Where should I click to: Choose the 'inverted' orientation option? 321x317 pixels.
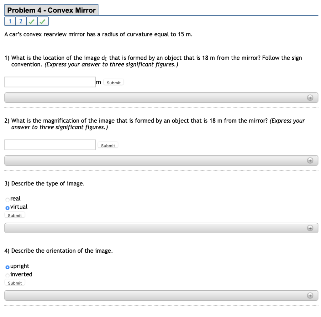coord(8,275)
